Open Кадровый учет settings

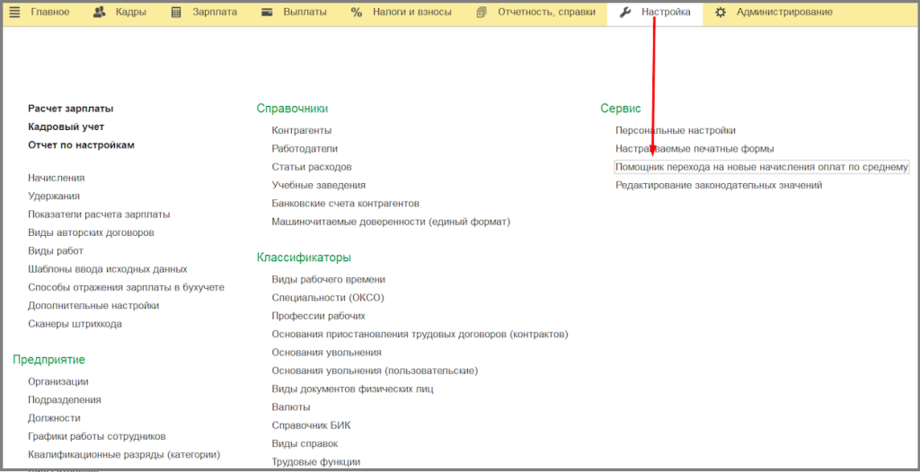66,127
